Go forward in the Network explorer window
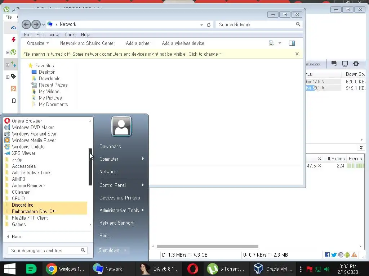The height and width of the screenshot is (276, 369). click(36, 24)
